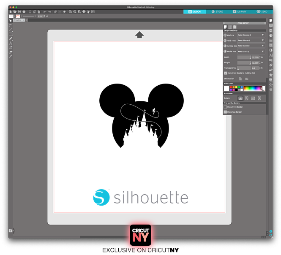Click the line thickness value field
The height and width of the screenshot is (255, 281).
[40, 16]
